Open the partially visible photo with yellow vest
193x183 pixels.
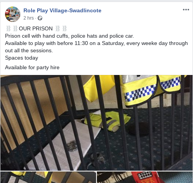tap(48, 177)
